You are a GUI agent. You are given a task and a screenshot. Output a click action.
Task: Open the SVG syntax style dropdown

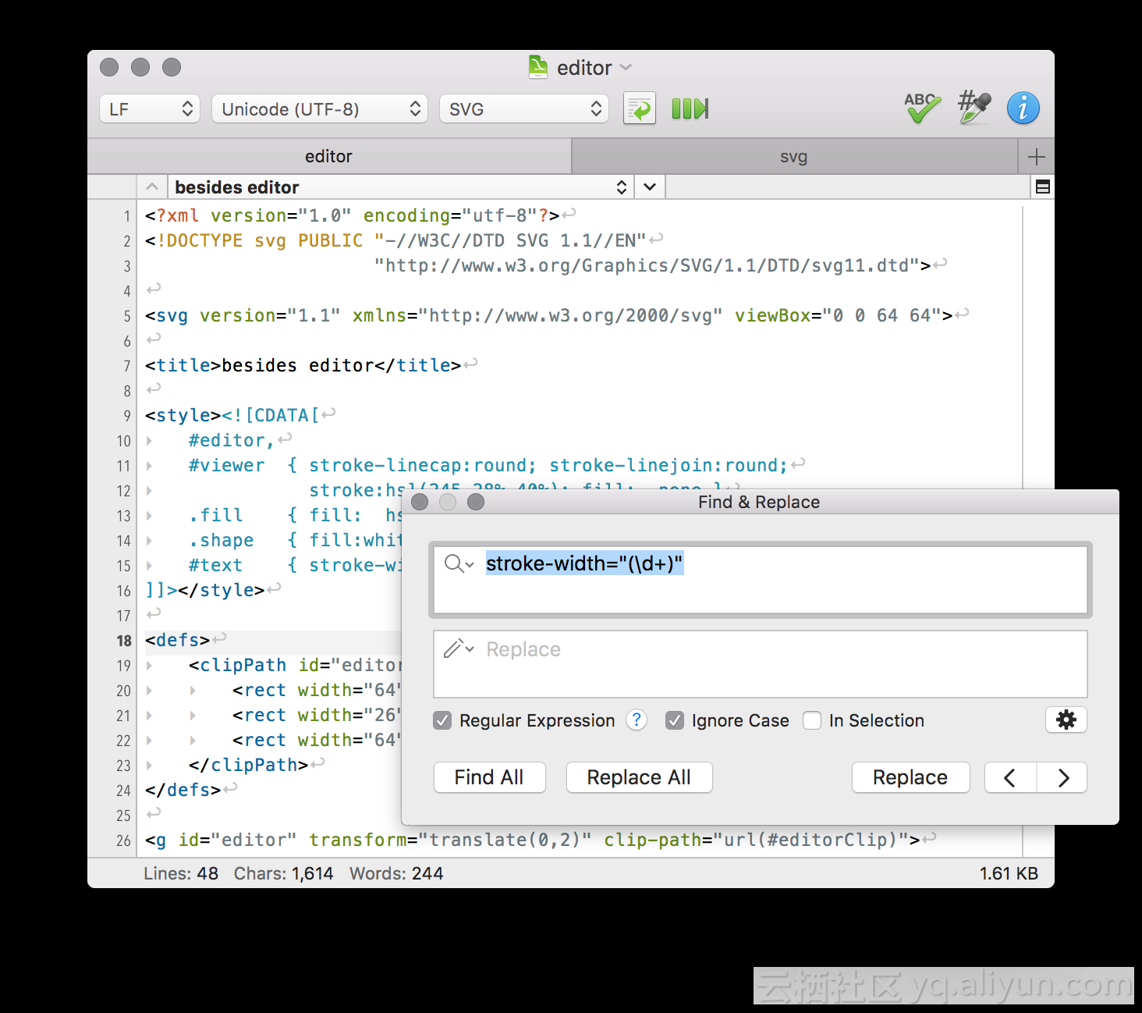(x=524, y=108)
